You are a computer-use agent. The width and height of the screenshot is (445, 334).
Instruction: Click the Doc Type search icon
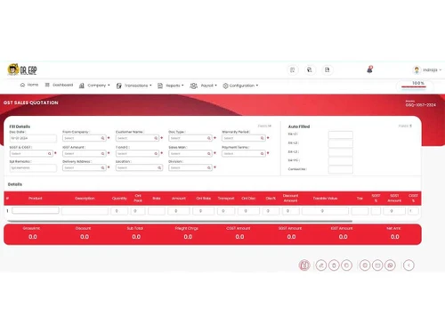209,138
